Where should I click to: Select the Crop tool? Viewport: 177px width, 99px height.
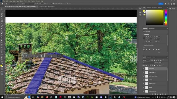coord(2,19)
